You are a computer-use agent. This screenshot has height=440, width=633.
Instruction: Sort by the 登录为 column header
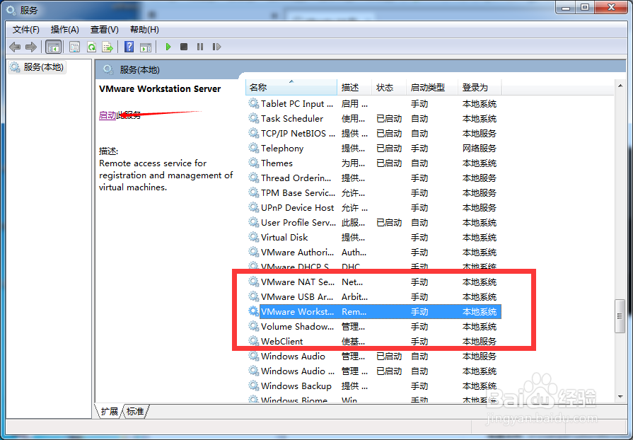[x=480, y=87]
